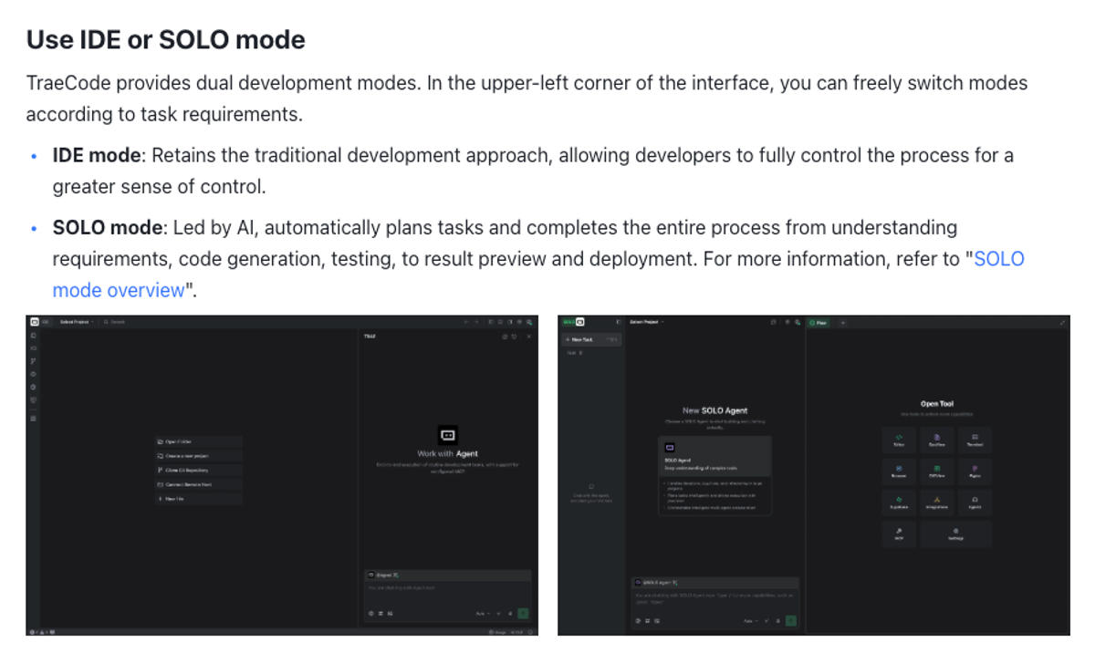The width and height of the screenshot is (1095, 663).
Task: Open Select Project dropdown in IDE screenshot
Action: click(x=76, y=322)
